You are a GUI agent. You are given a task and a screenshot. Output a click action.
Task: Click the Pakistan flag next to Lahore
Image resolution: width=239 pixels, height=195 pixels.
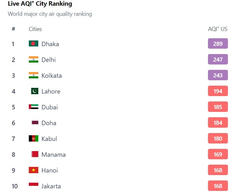pyautogui.click(x=35, y=91)
